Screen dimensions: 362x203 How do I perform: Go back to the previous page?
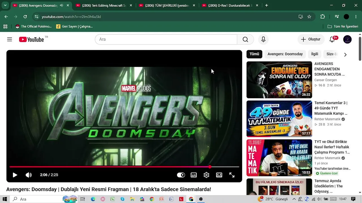(x=6, y=17)
